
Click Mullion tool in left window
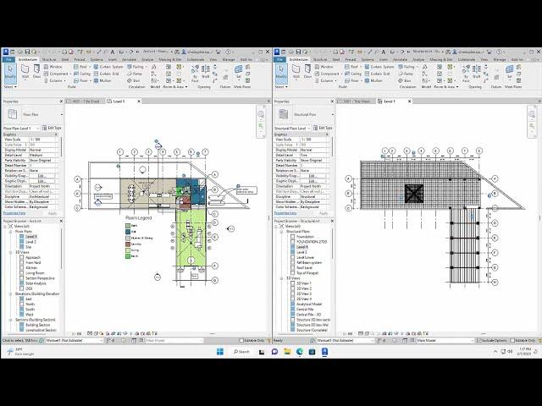[x=102, y=80]
